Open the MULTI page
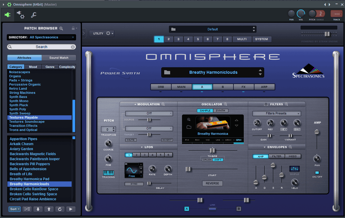 [242, 39]
